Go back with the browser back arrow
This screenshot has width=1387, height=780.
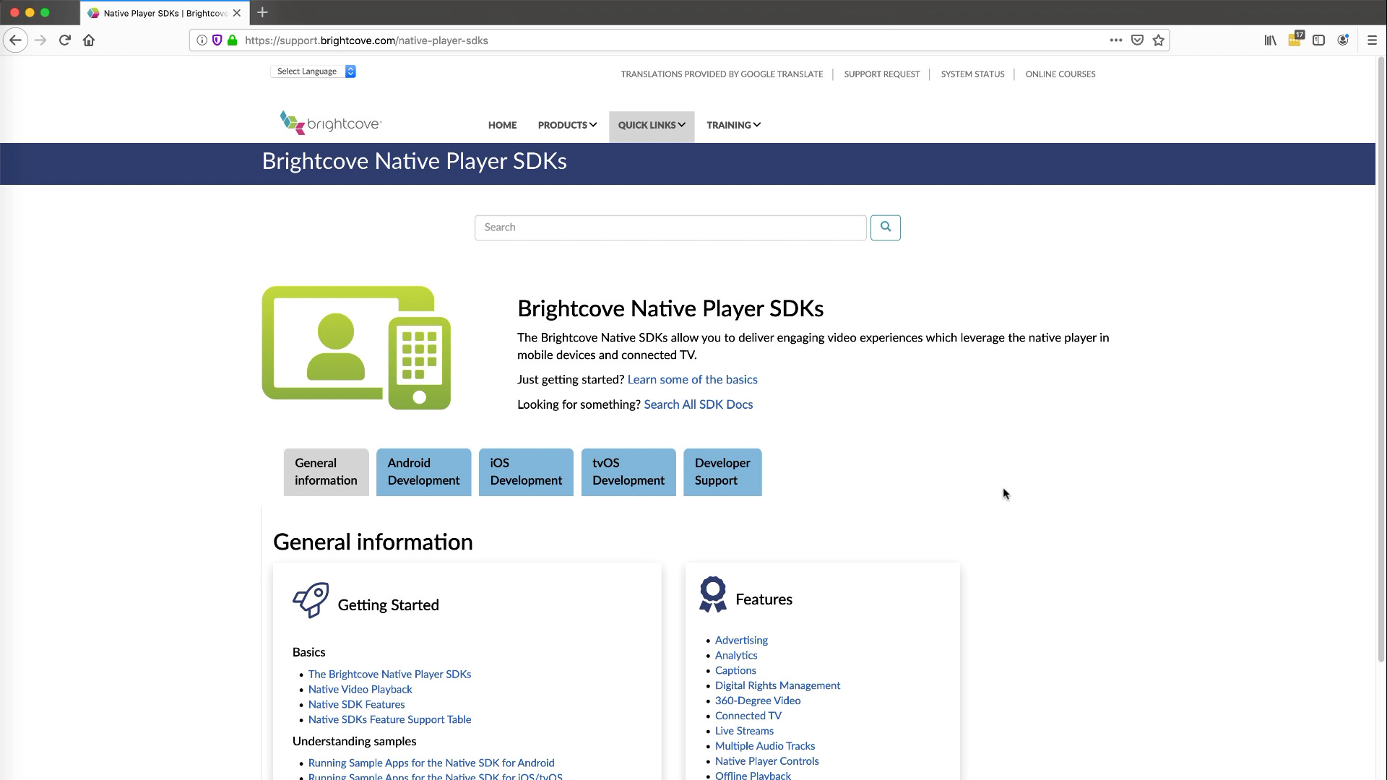click(16, 40)
